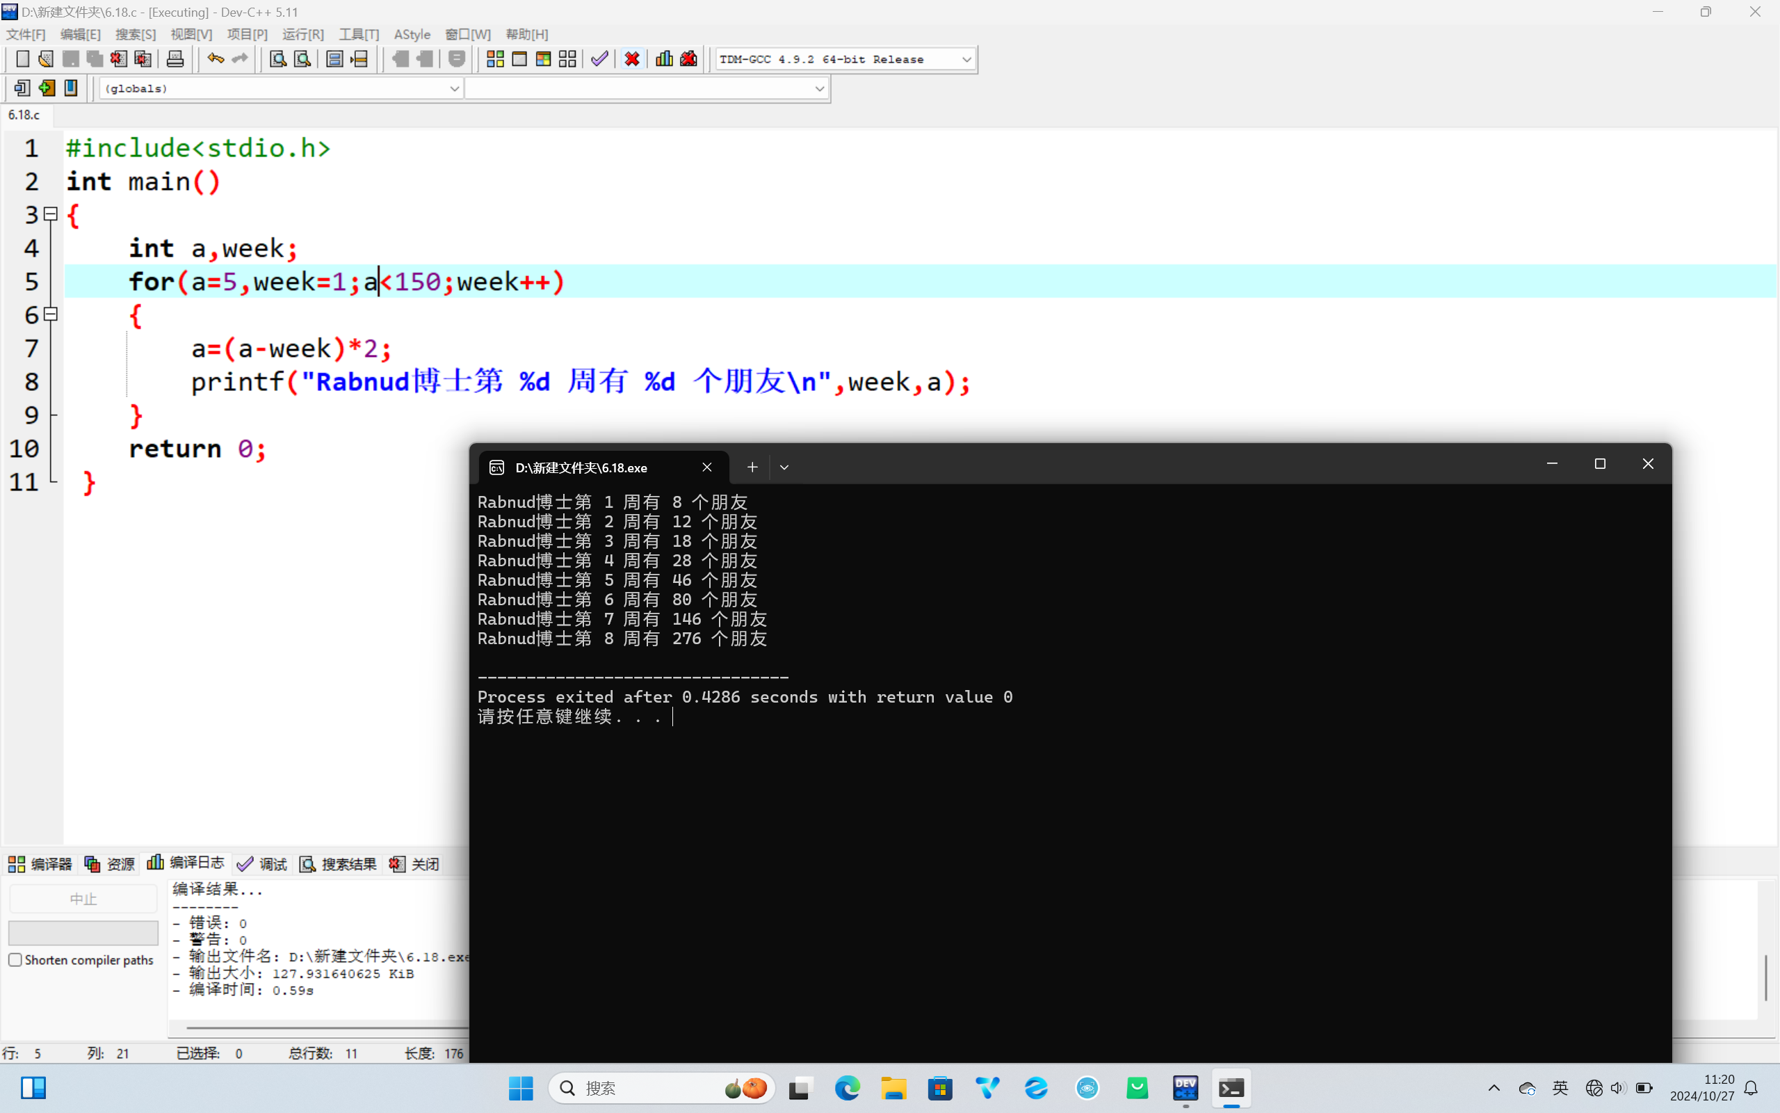Switch to the 调试 debug tab

263,864
